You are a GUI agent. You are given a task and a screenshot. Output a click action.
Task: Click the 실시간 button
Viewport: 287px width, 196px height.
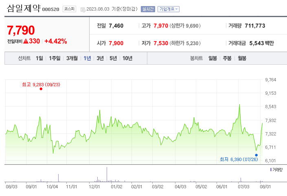coord(148,9)
